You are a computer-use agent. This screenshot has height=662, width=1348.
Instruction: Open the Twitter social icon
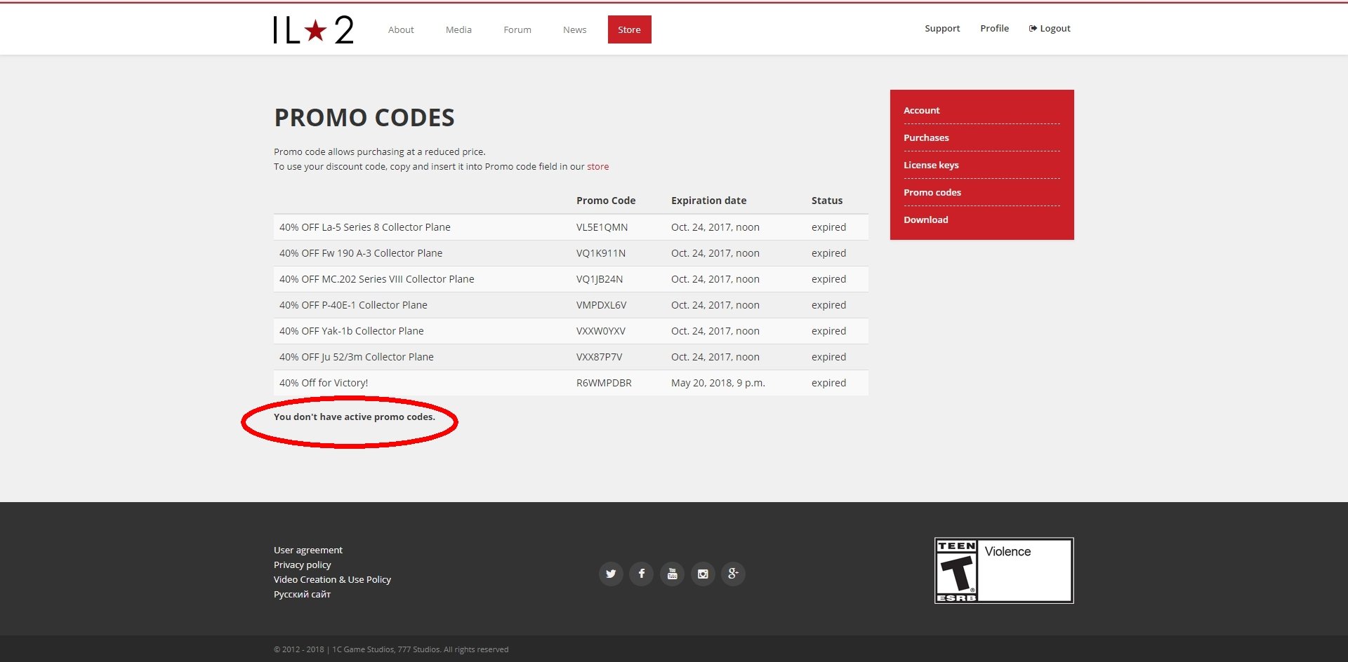pyautogui.click(x=611, y=574)
